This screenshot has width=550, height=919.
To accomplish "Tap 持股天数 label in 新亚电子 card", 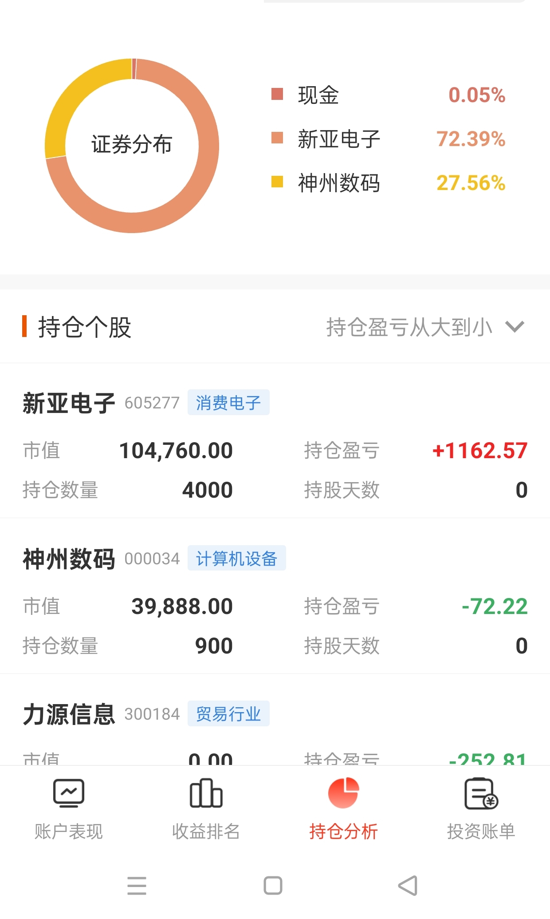I will 342,490.
